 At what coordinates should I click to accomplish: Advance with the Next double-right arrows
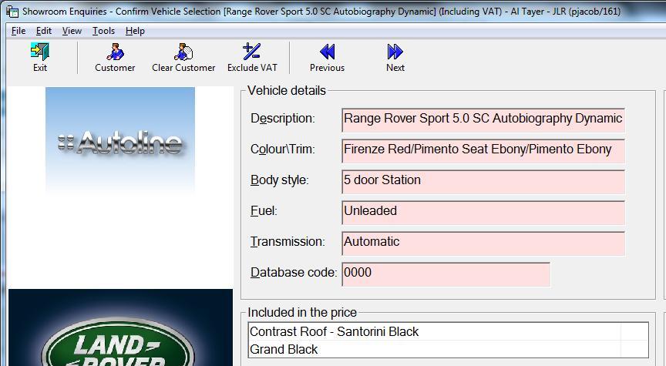(395, 52)
